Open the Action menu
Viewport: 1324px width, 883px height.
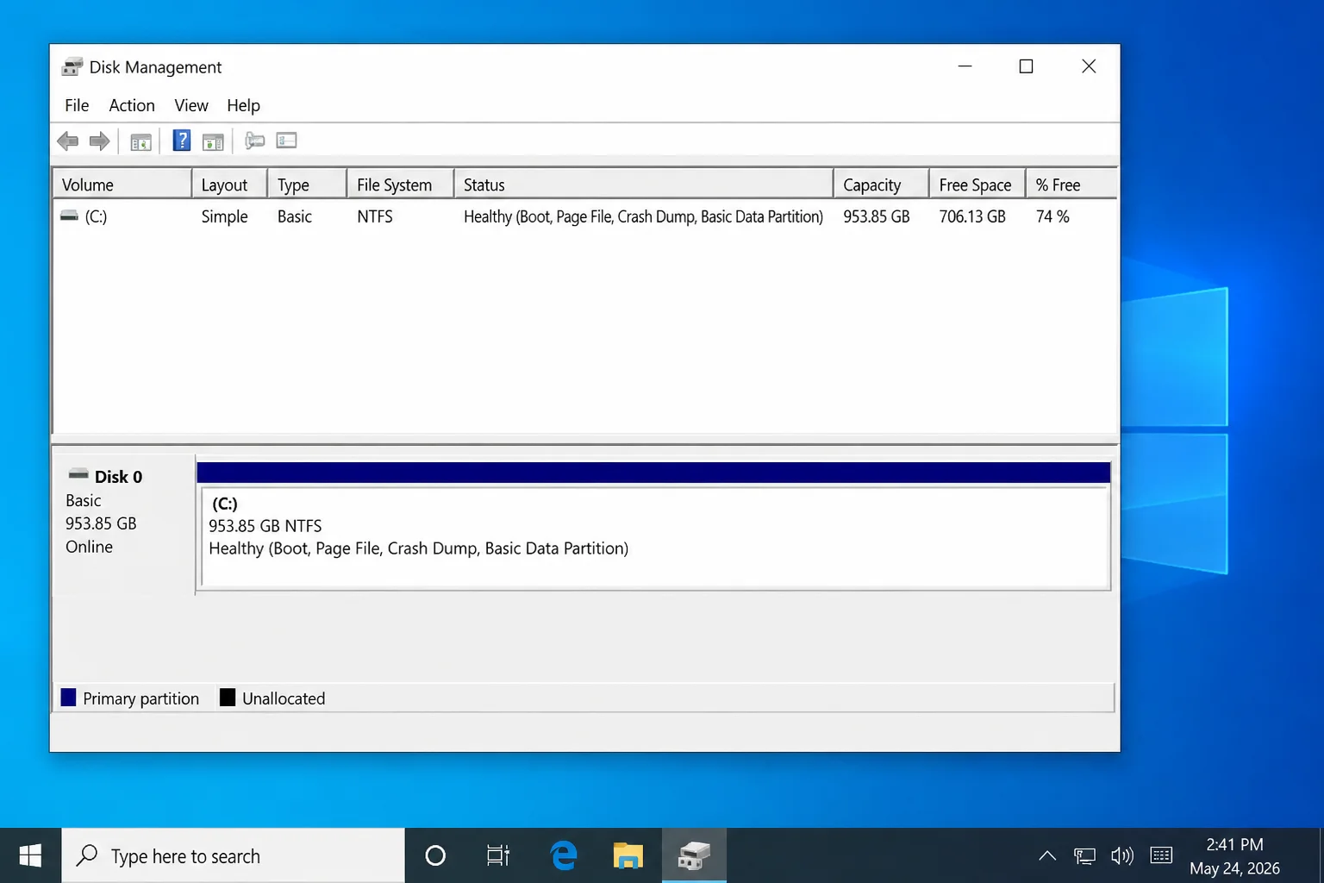(132, 105)
